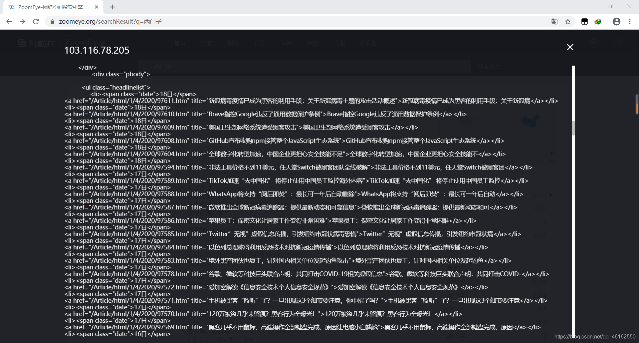Viewport: 639px width, 343px height.
Task: Click the overlay's vertical scrollbar thumb
Action: coord(573,128)
